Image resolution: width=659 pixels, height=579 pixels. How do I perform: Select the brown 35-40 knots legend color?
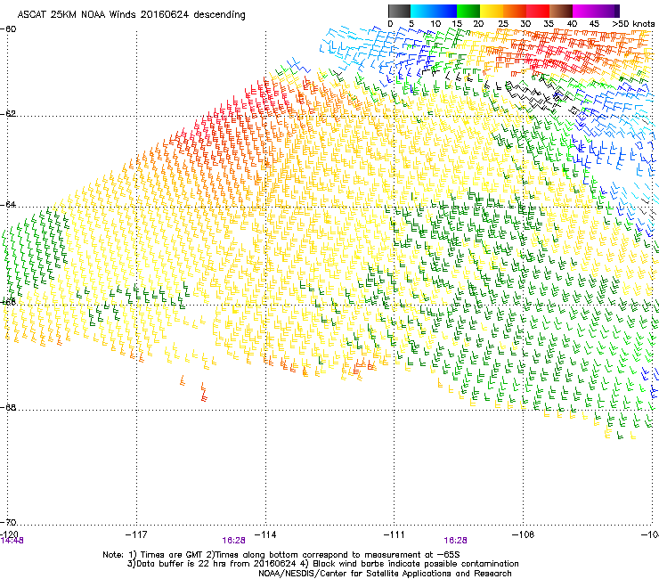pos(561,11)
